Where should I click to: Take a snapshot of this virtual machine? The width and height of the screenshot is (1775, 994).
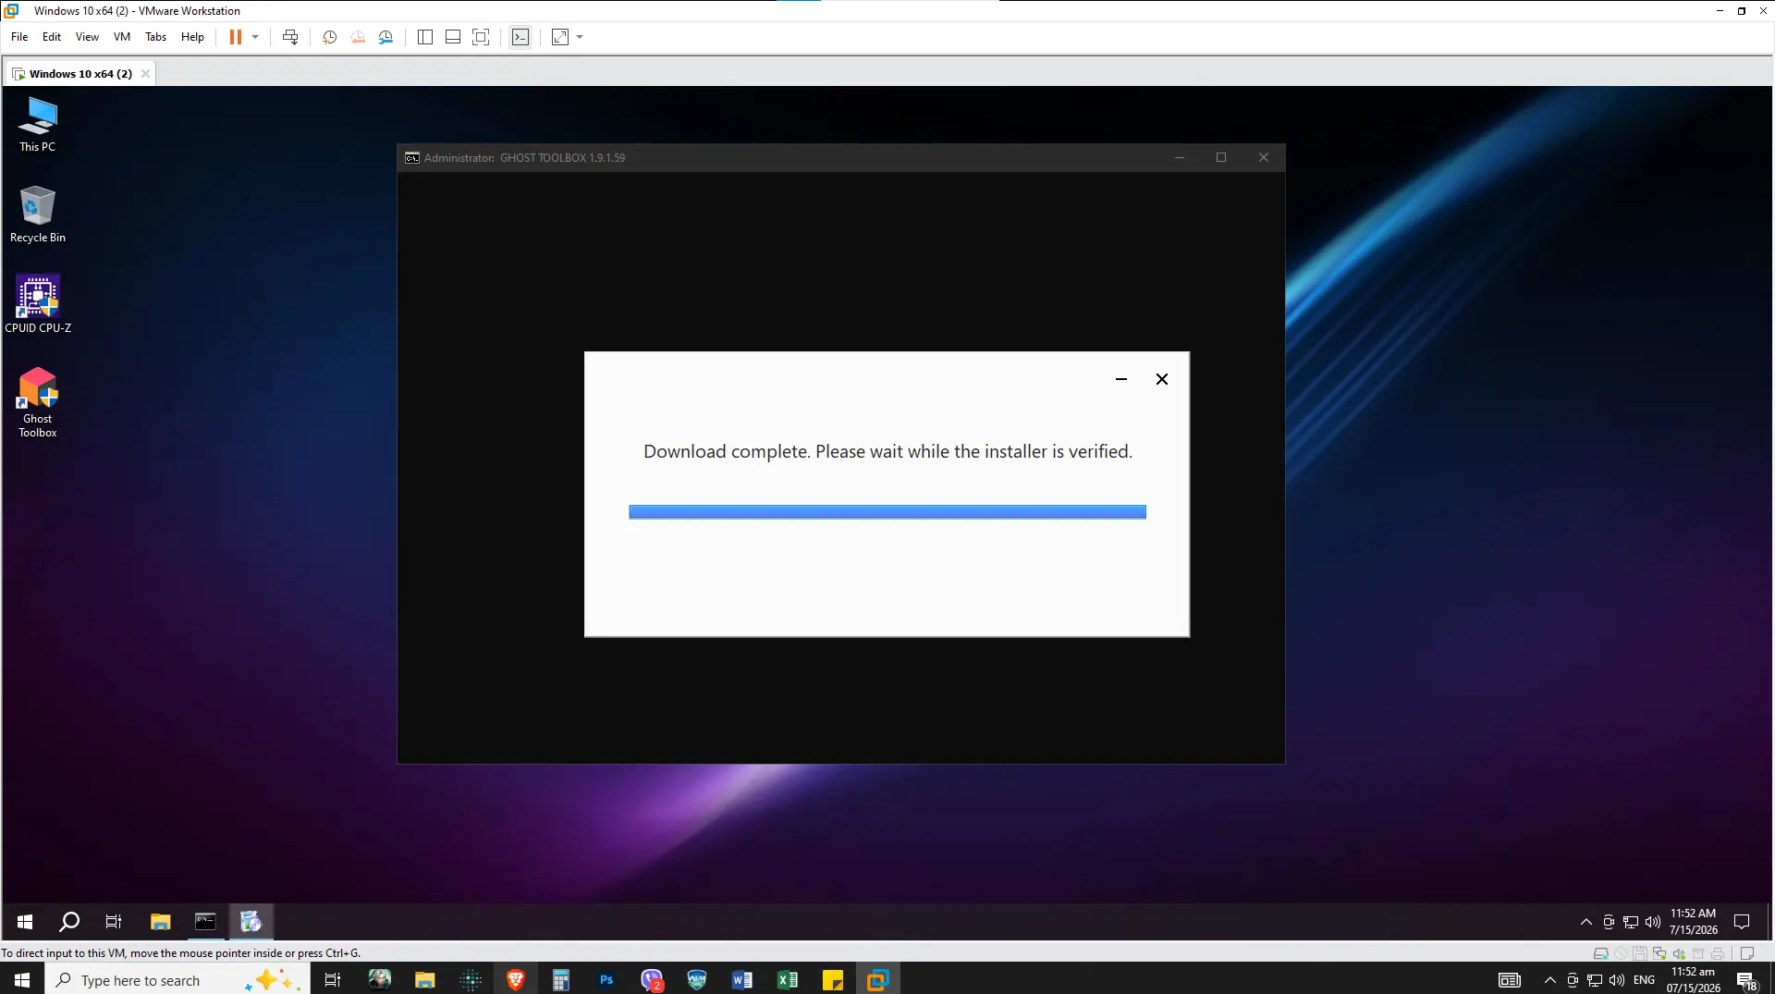click(x=329, y=37)
